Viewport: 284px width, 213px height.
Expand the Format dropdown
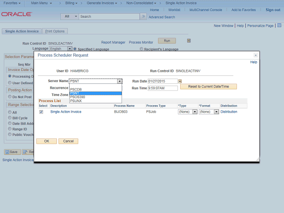[x=209, y=112]
